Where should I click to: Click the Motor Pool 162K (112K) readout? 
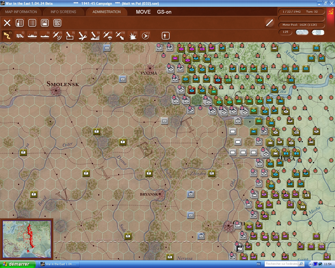coord(301,25)
